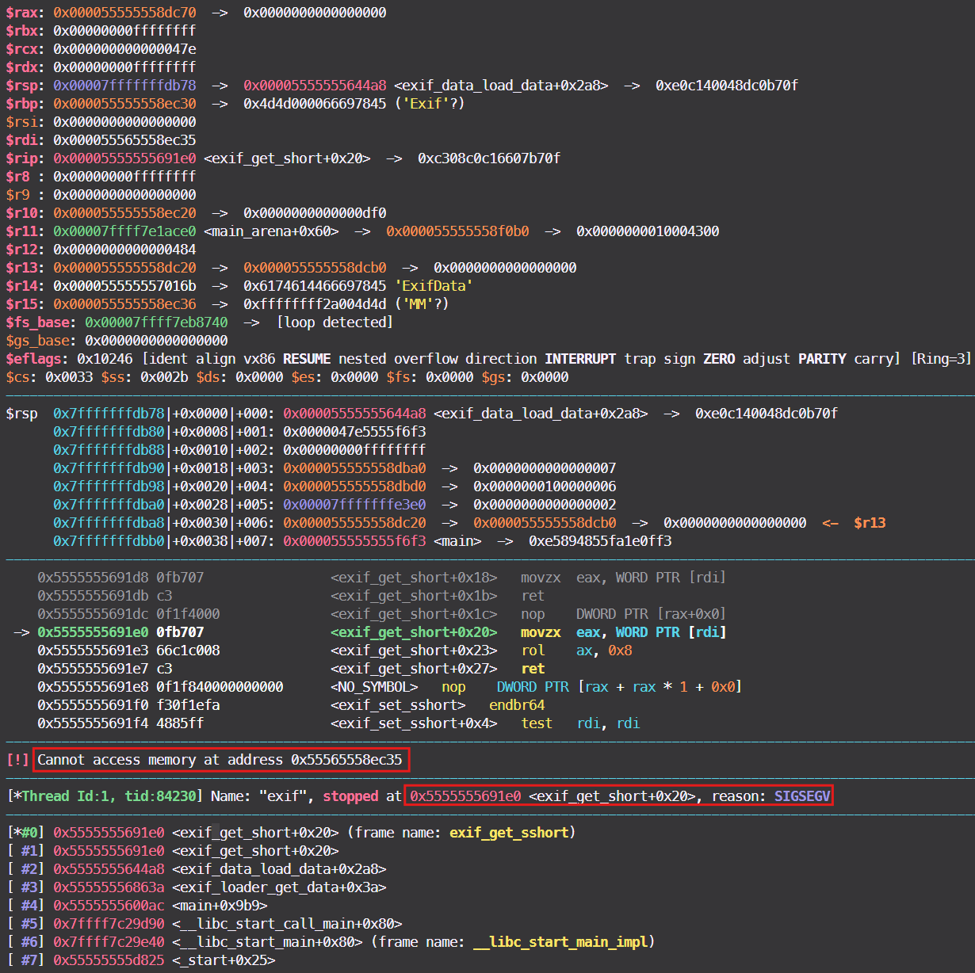Viewport: 975px width, 973px height.
Task: Select frame #0 exif_get_sshort in backtrace
Action: [x=510, y=833]
